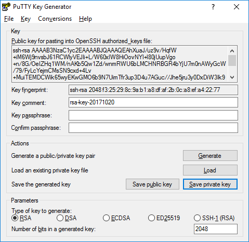Click Save public key button
This screenshot has height=242, width=249.
click(x=152, y=184)
